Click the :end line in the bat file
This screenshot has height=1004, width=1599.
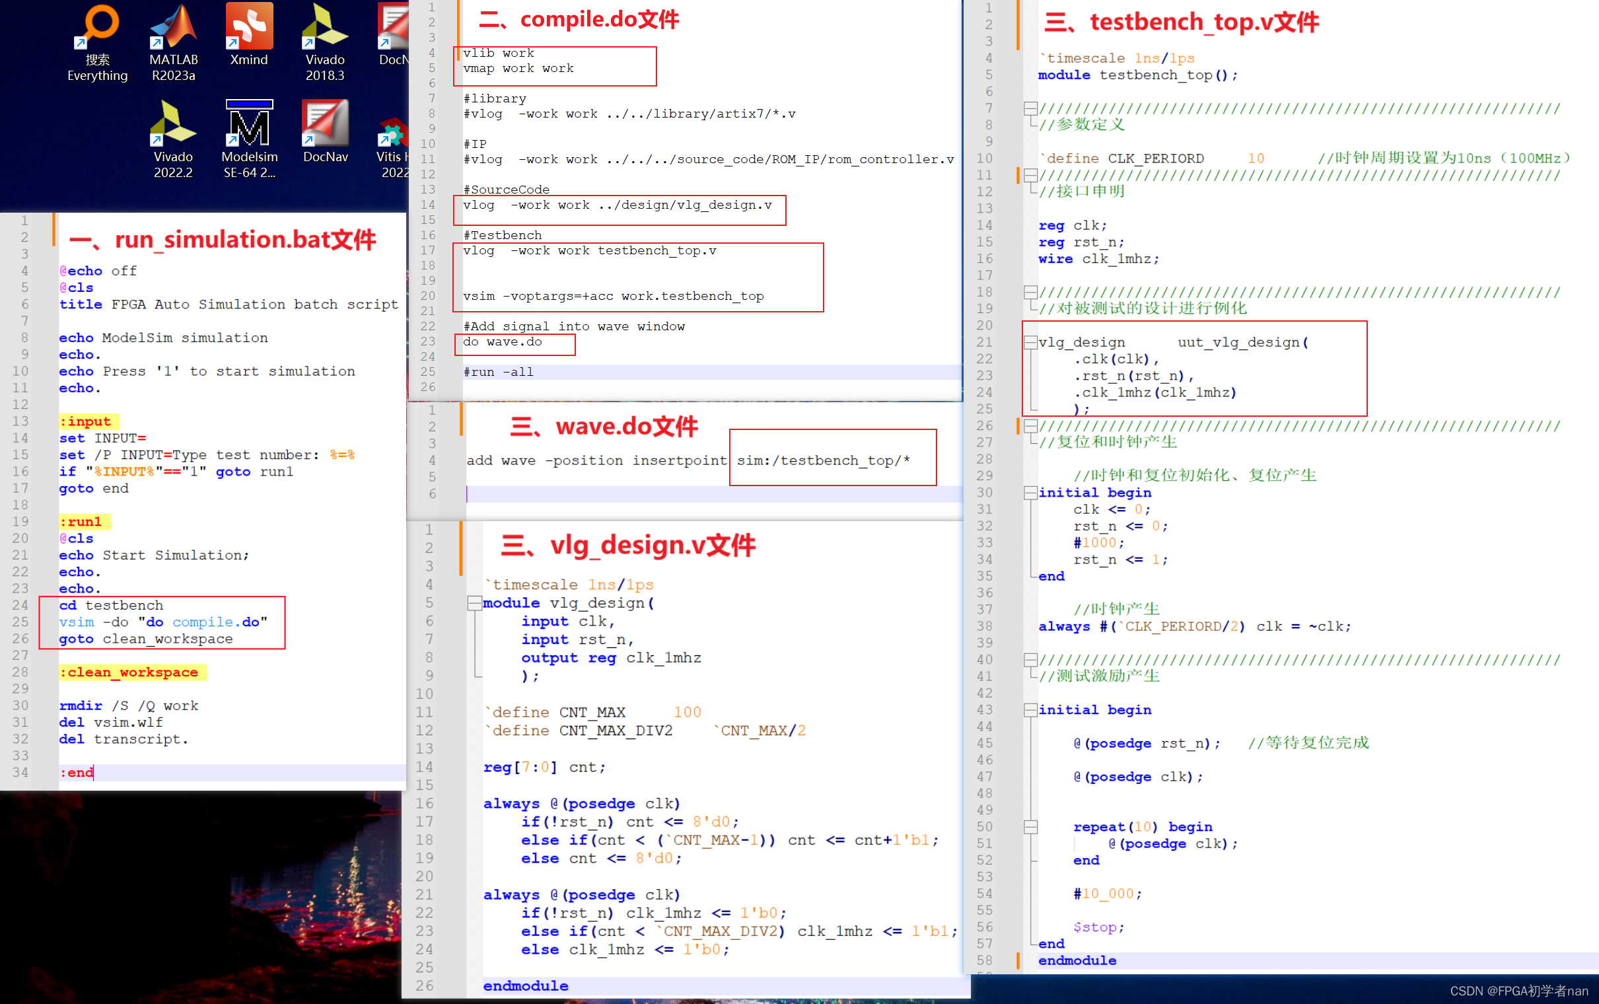click(77, 772)
